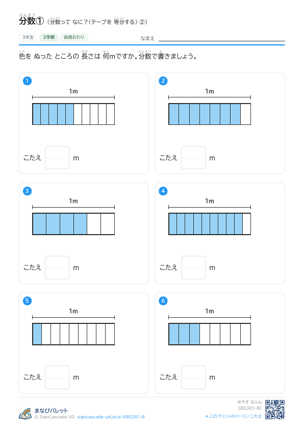Screen dimensions: 304x430
Task: Click the answer box for problem 2
Action: [x=193, y=158]
